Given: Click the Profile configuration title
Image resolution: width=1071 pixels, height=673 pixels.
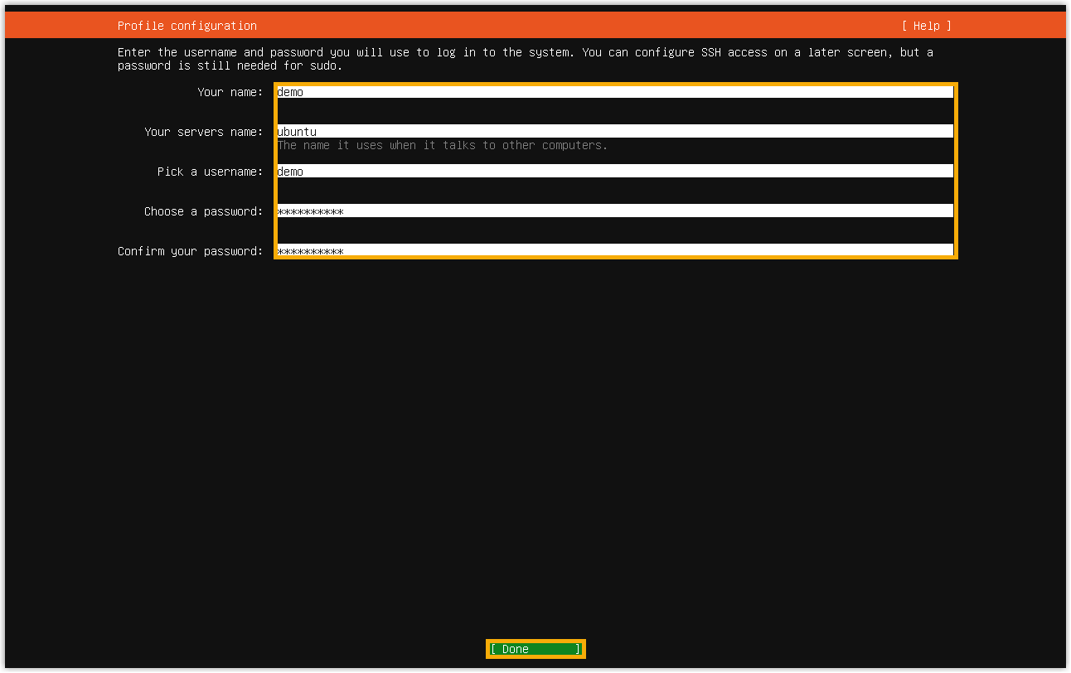Looking at the screenshot, I should pos(187,26).
